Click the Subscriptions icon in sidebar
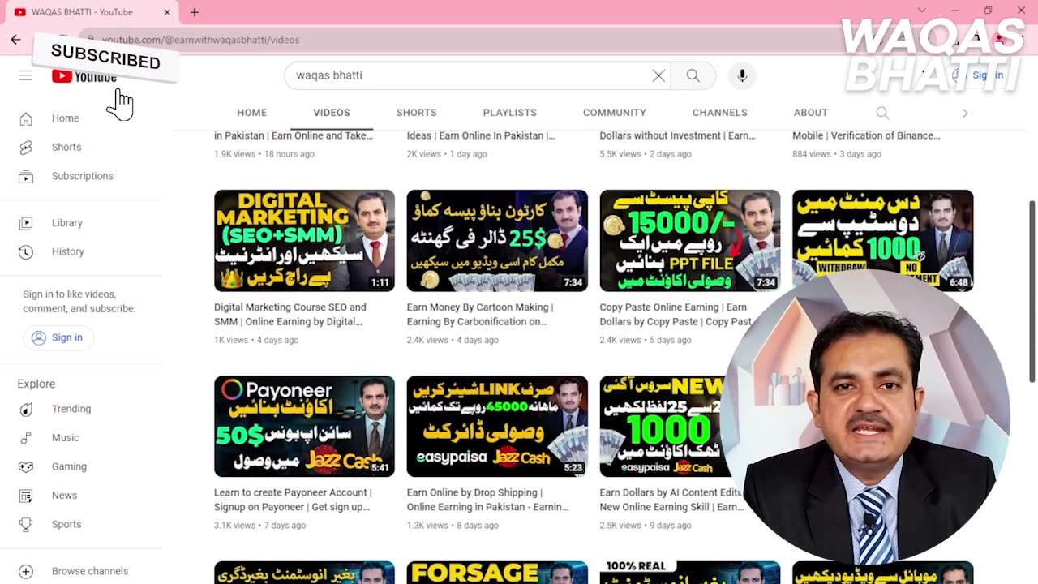The image size is (1038, 584). click(x=26, y=176)
